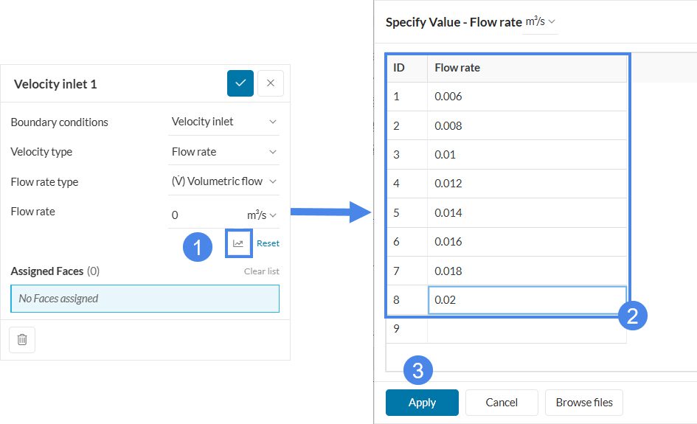Screen dimensions: 697x424
Task: Open the Velocity type dropdown
Action: click(223, 152)
